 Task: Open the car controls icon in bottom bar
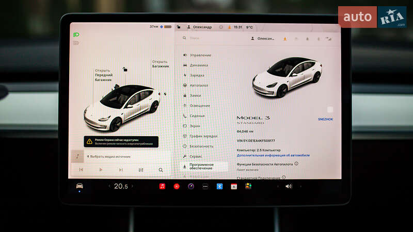coord(80,186)
